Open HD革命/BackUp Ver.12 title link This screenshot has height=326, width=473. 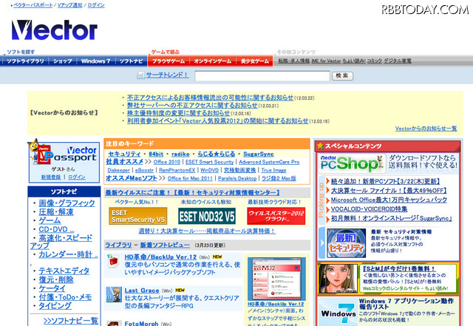point(160,257)
